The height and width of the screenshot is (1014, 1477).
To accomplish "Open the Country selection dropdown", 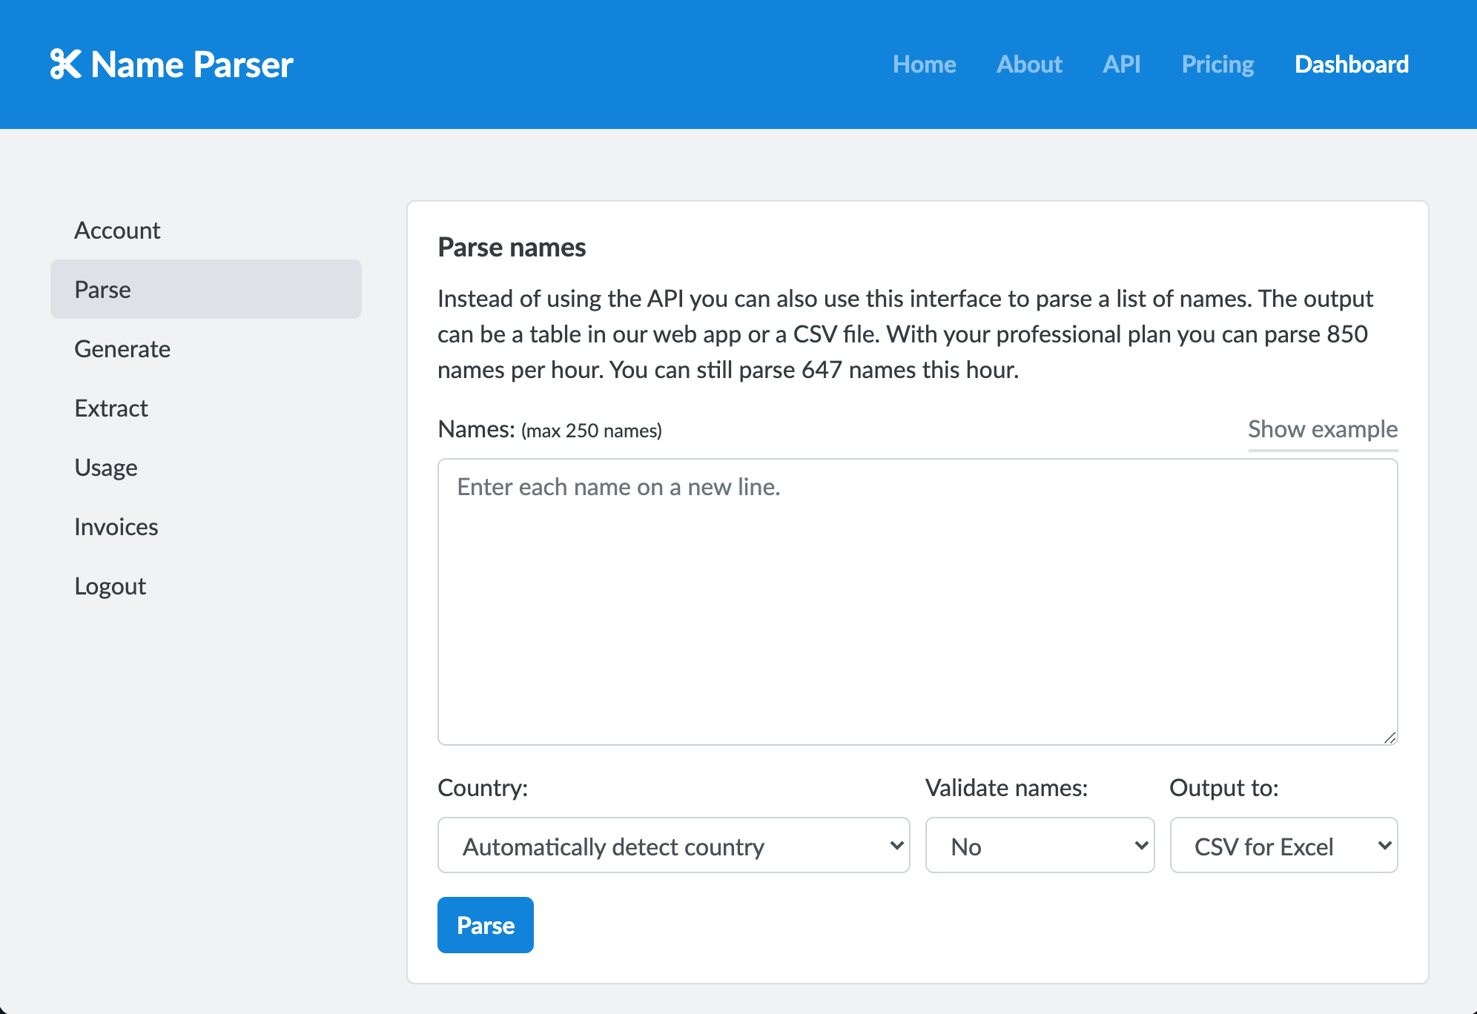I will 672,845.
